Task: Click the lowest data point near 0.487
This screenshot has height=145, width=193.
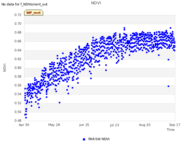Action: [26, 118]
